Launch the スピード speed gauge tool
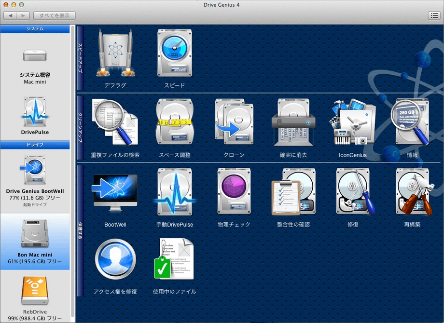 (174, 53)
